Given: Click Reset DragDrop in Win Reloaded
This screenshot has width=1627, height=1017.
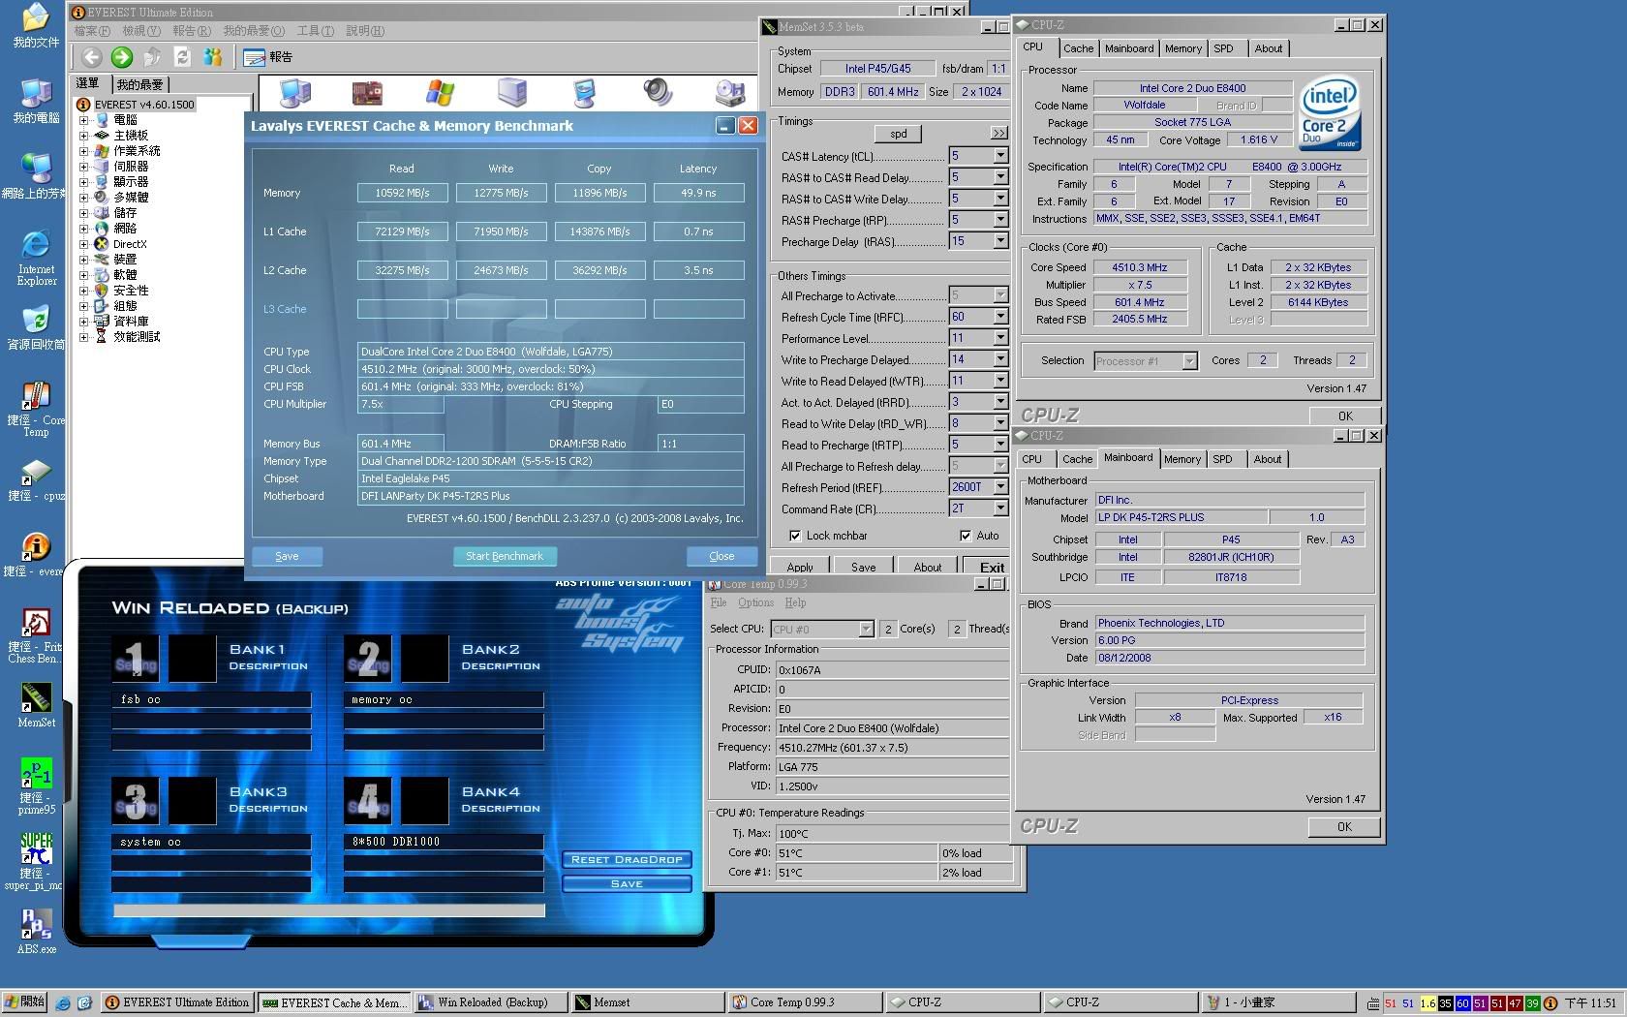Looking at the screenshot, I should tap(627, 859).
